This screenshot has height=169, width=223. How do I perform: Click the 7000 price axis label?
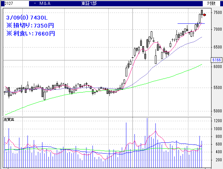(x=217, y=29)
